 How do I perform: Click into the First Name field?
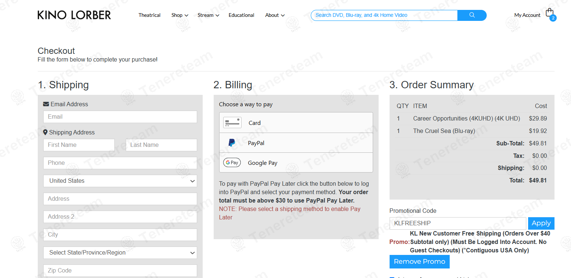79,145
